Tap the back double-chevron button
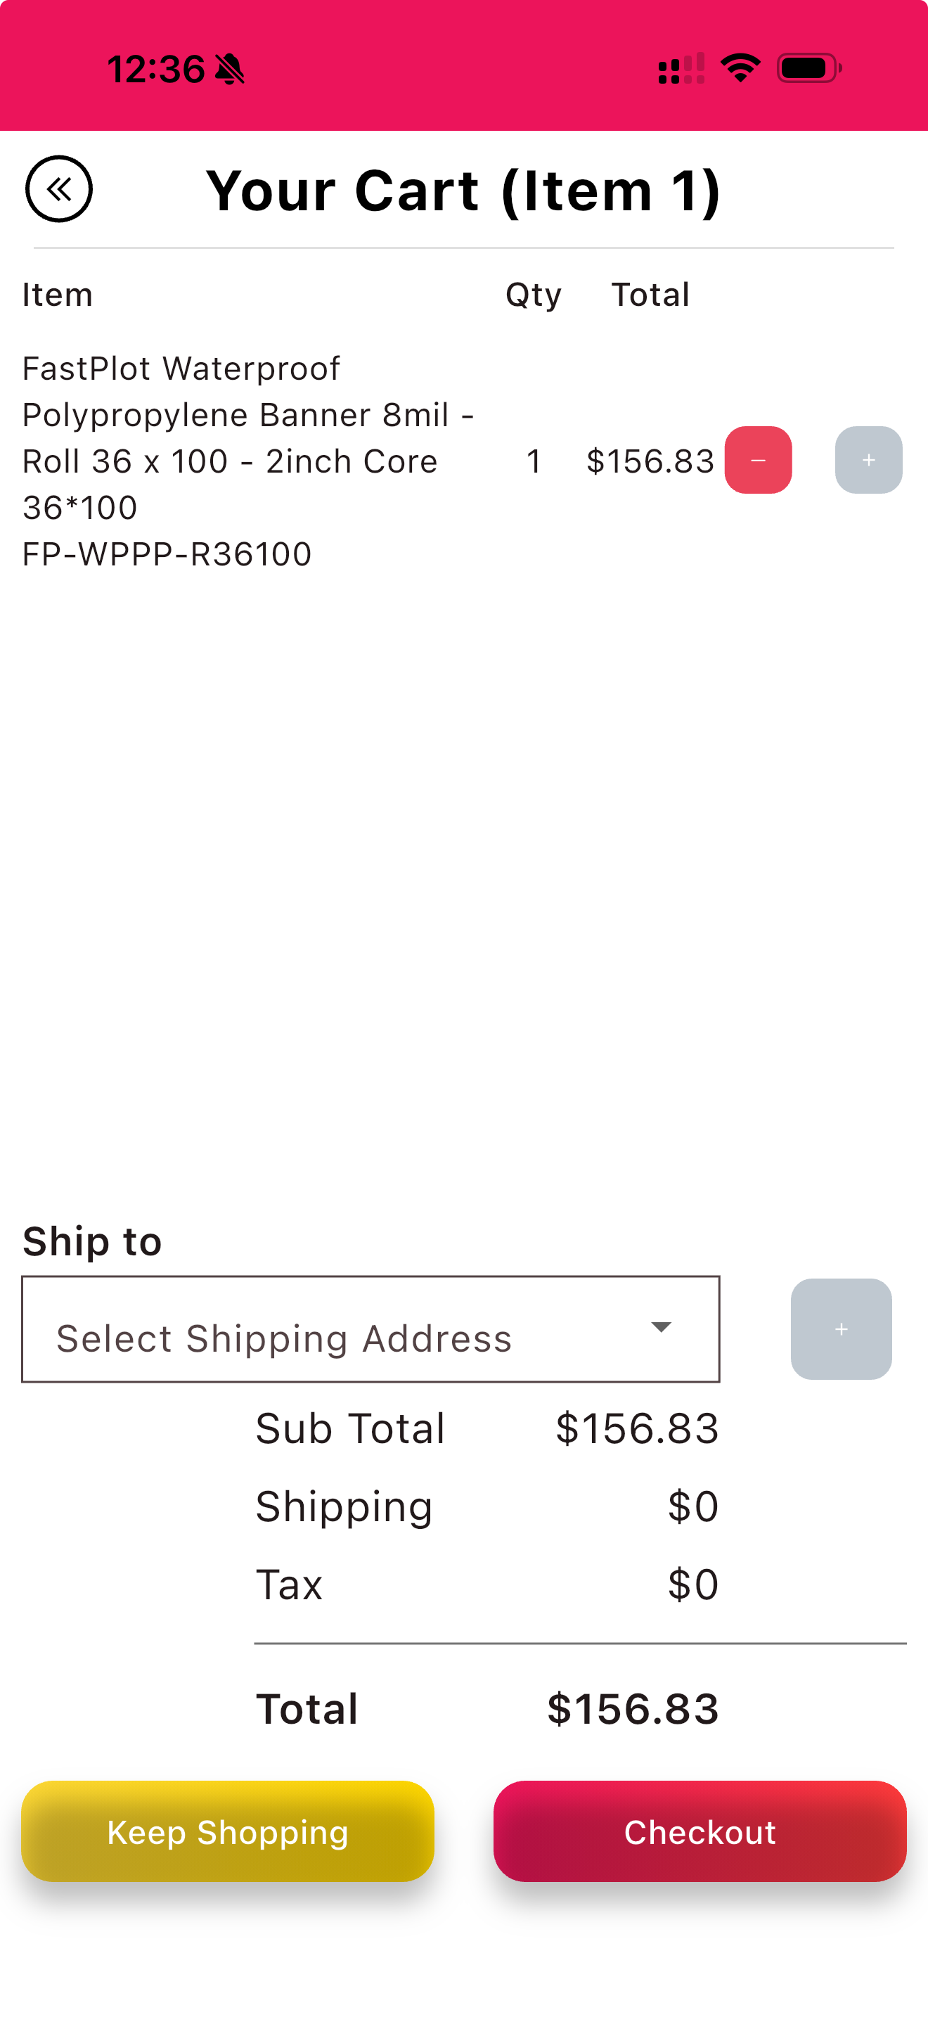The height and width of the screenshot is (2017, 928). (x=58, y=189)
